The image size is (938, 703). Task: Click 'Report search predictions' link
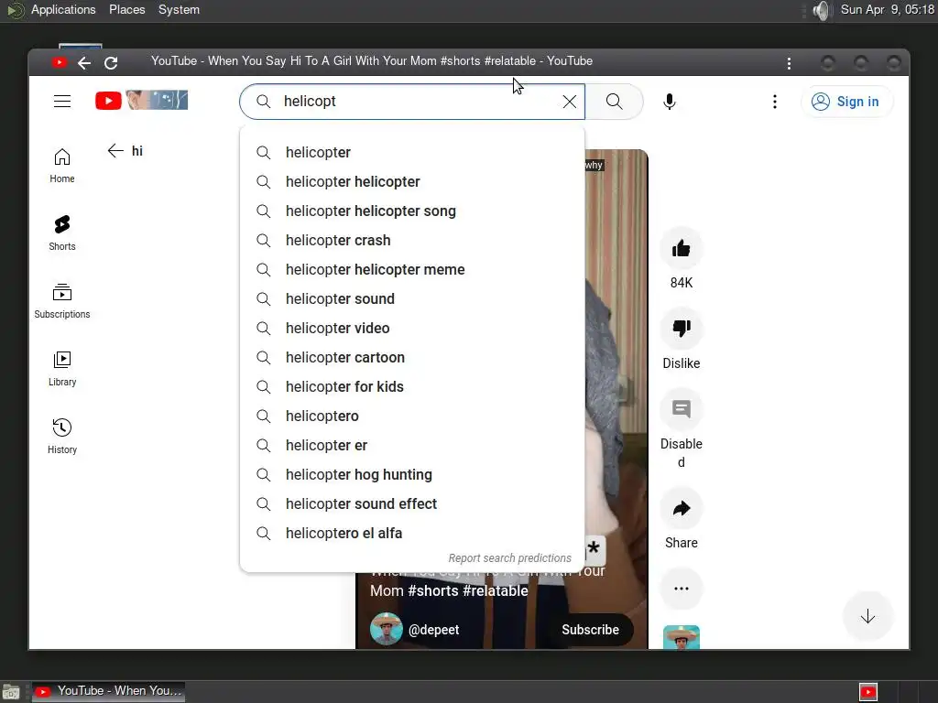pos(509,557)
